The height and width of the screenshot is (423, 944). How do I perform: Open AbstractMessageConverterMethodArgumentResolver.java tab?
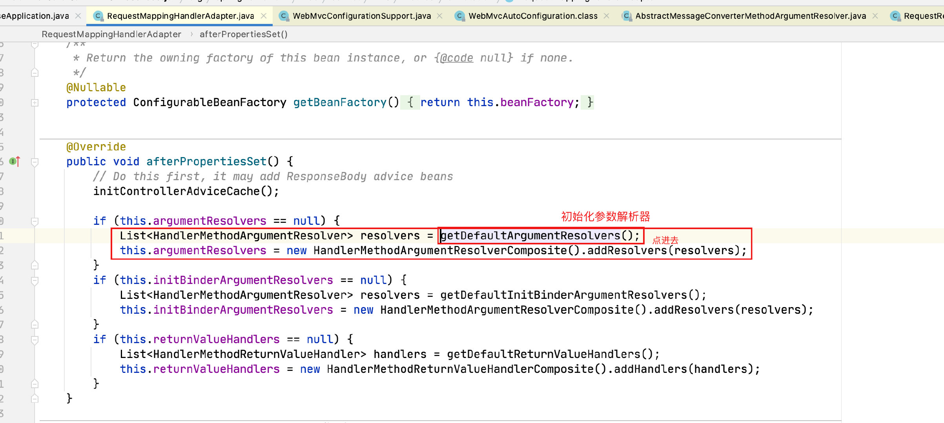751,16
